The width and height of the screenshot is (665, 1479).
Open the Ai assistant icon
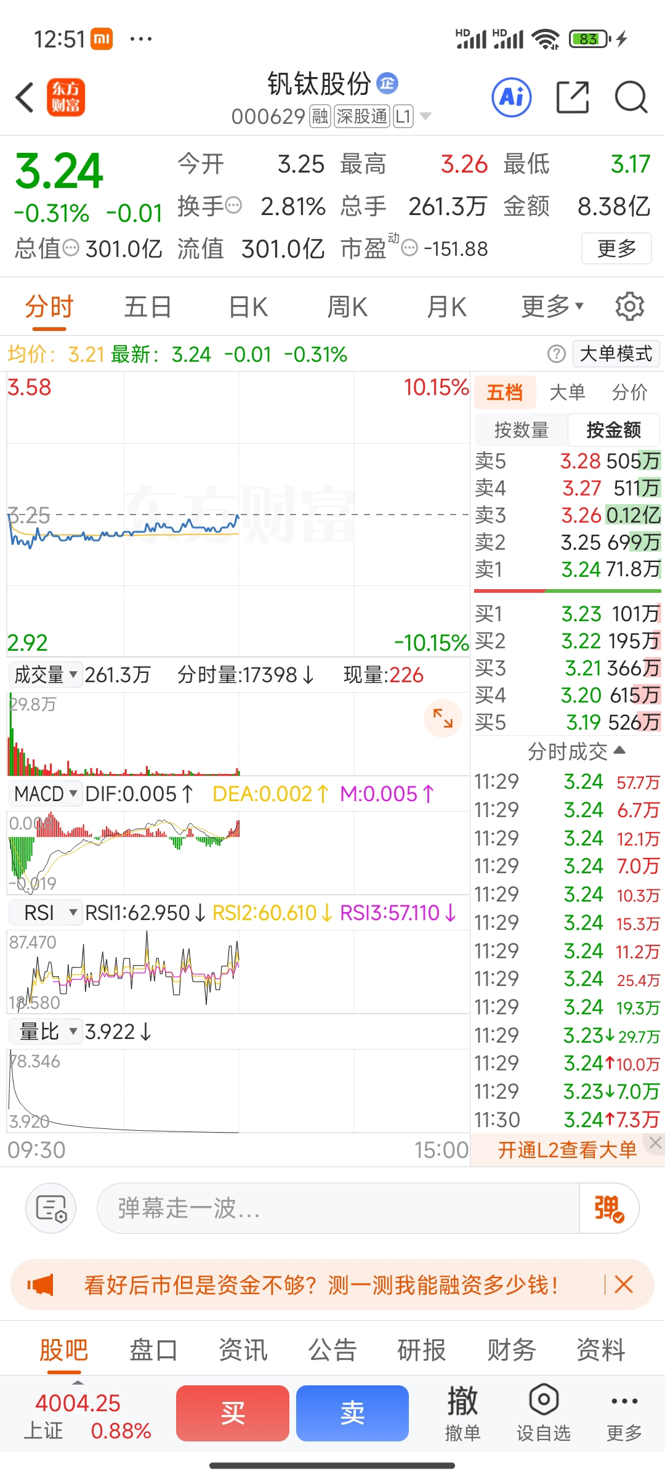[x=512, y=97]
